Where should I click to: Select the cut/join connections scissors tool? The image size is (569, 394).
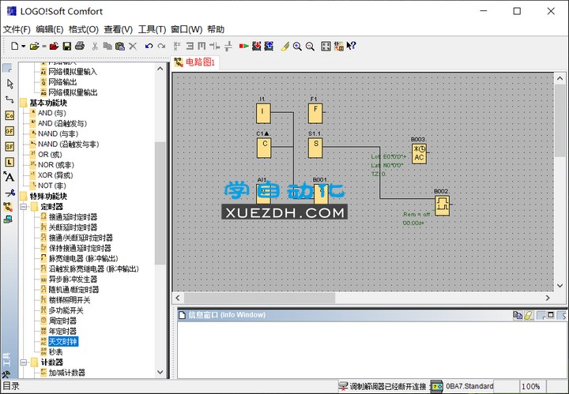tap(9, 193)
